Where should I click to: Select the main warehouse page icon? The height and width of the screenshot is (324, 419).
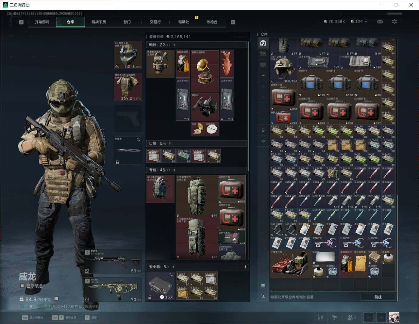point(263,43)
